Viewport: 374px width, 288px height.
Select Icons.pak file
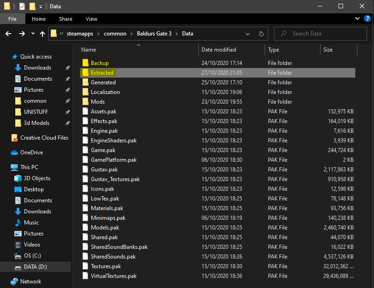(x=102, y=189)
